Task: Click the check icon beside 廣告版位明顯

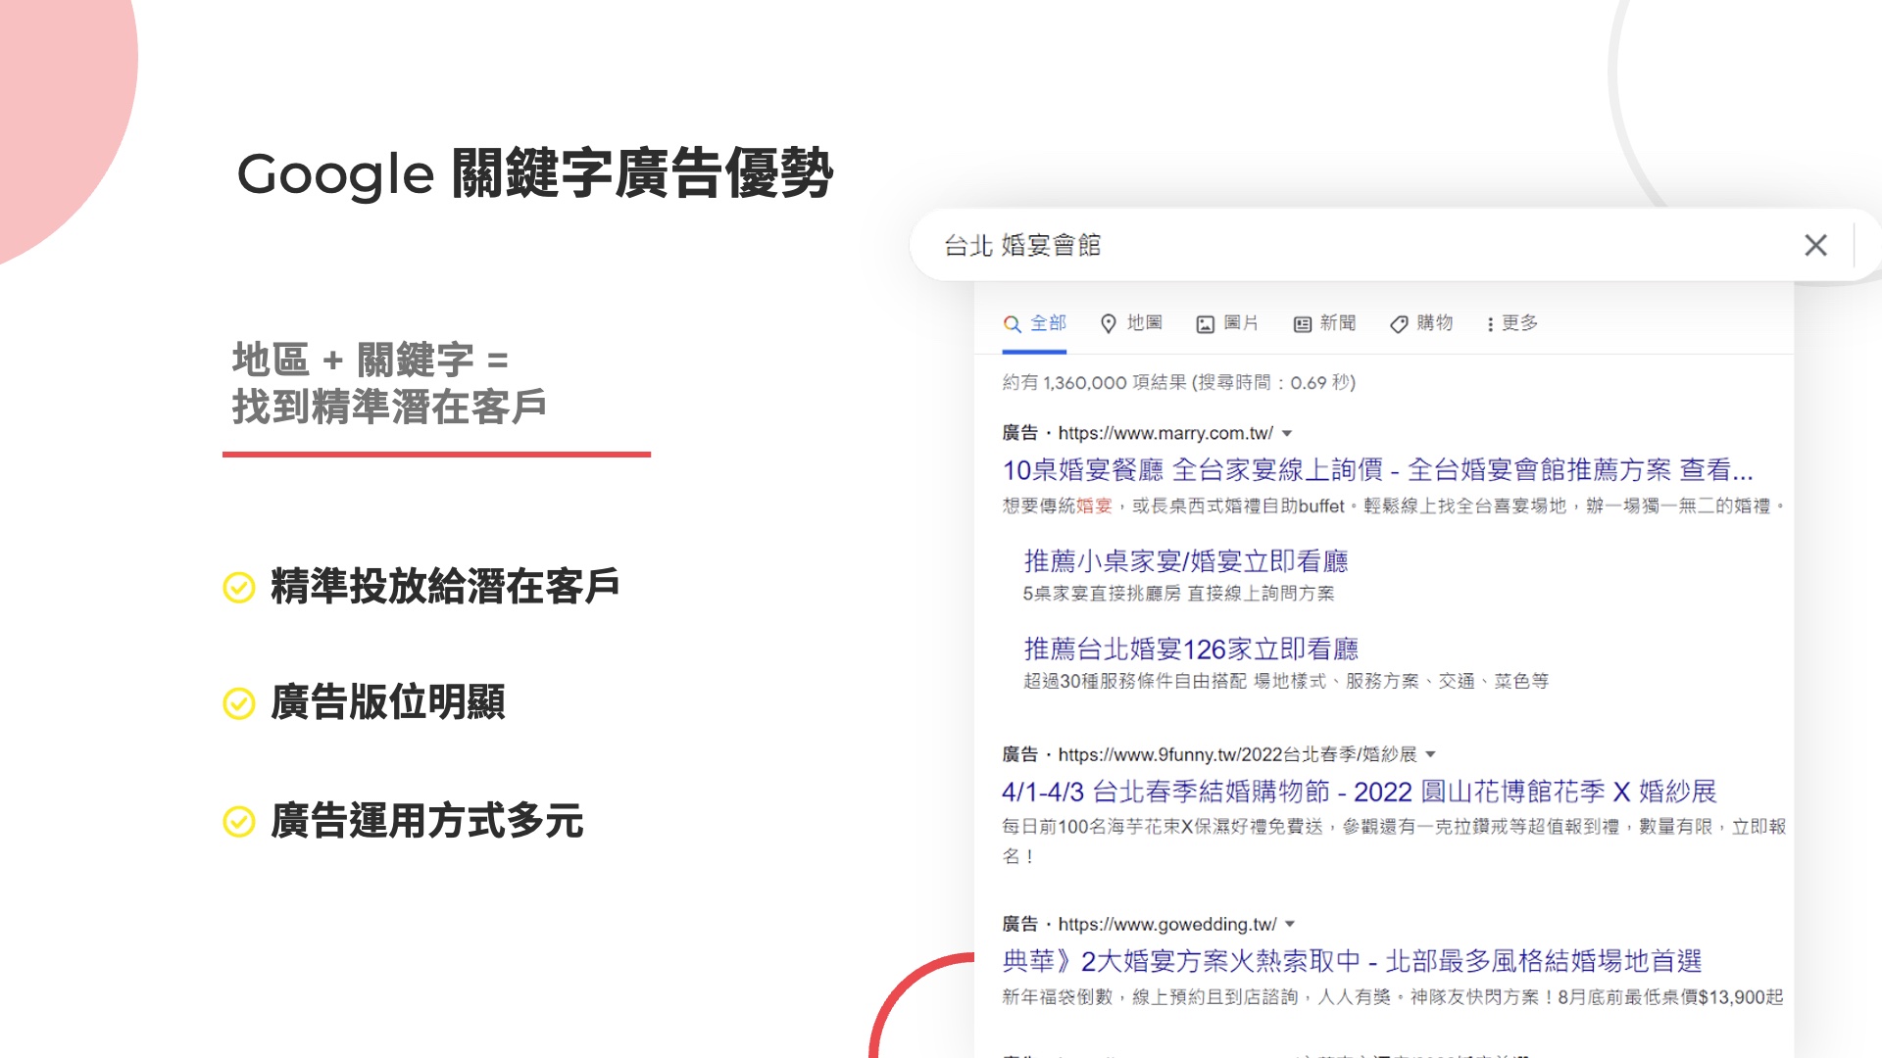Action: tap(239, 703)
